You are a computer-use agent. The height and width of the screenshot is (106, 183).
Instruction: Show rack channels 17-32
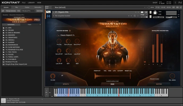point(158,7)
